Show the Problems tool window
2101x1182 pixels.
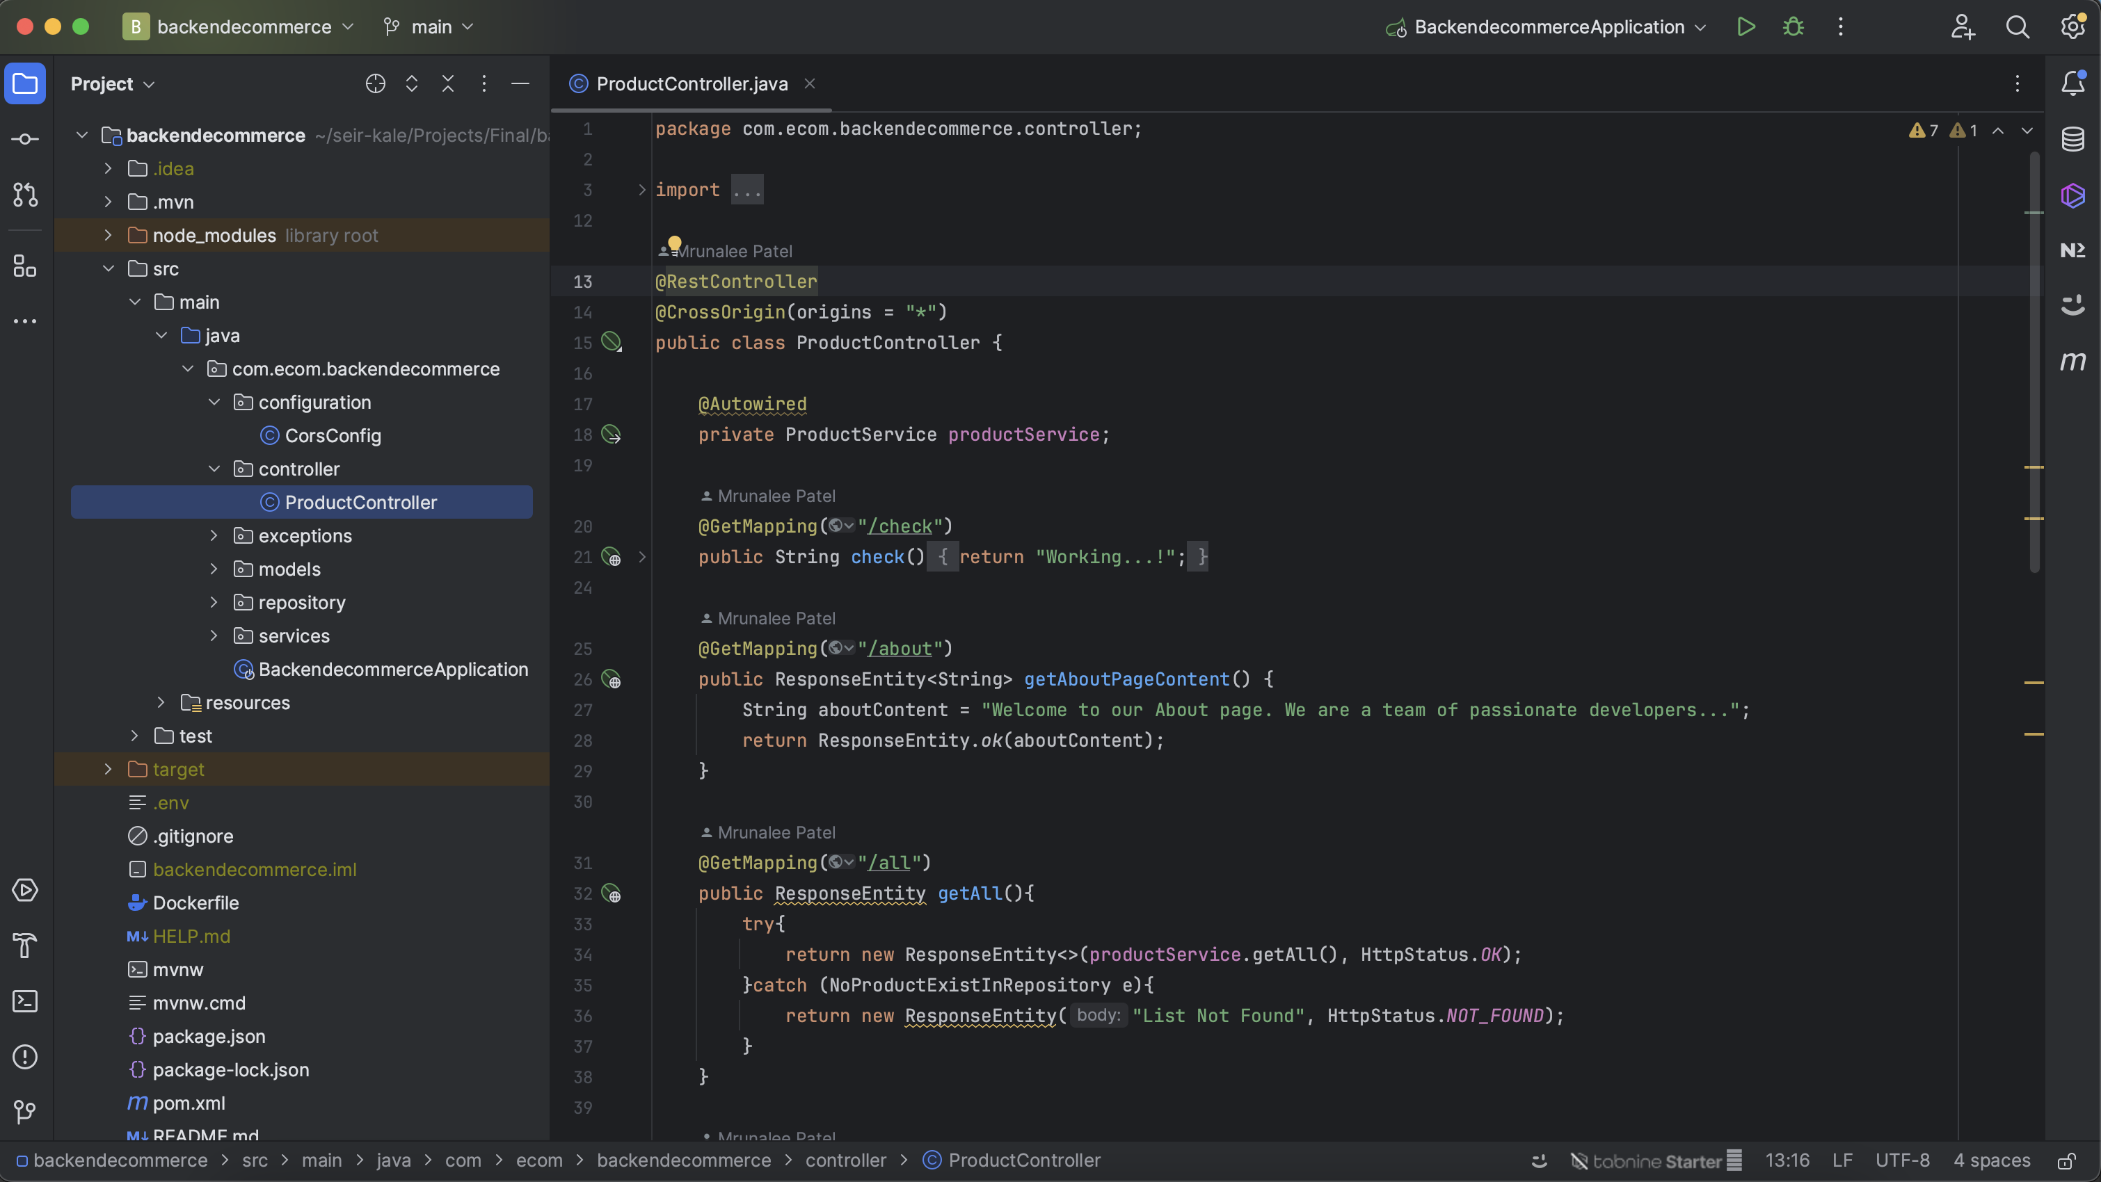(x=25, y=1056)
